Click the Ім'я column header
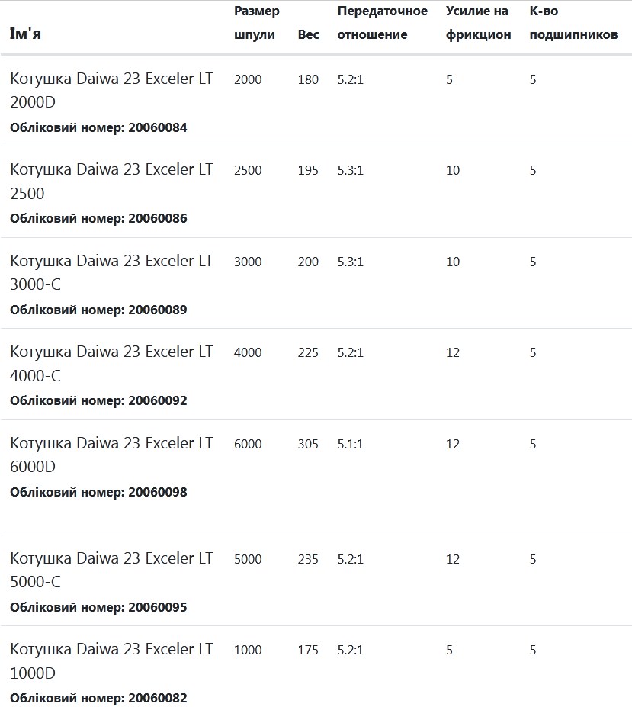This screenshot has width=632, height=707. [25, 34]
